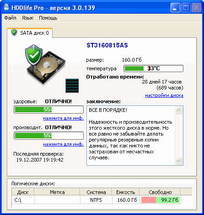
Task: Click the ВСЕ В ПОРЯДКЕ! conclusion text
Action: 108,110
